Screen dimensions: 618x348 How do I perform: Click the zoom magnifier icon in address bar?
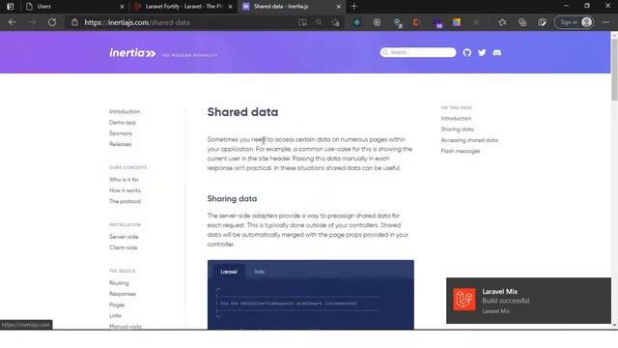click(x=319, y=22)
